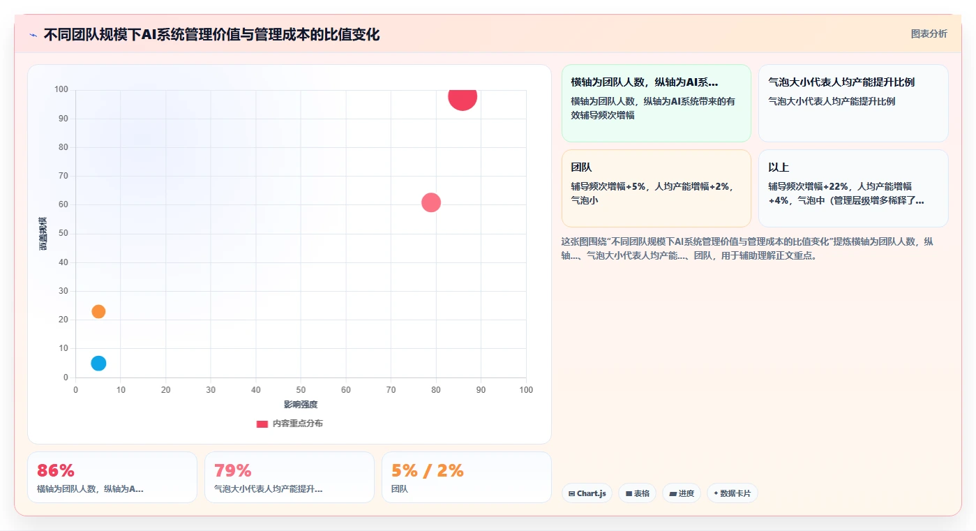Click the orange bubble on the chart

click(98, 311)
